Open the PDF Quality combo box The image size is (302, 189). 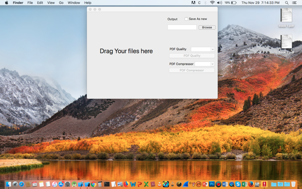click(202, 49)
